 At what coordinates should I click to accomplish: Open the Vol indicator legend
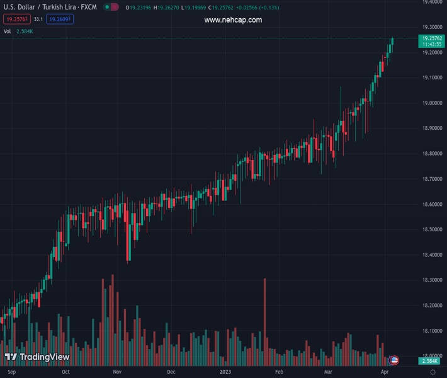(x=8, y=31)
